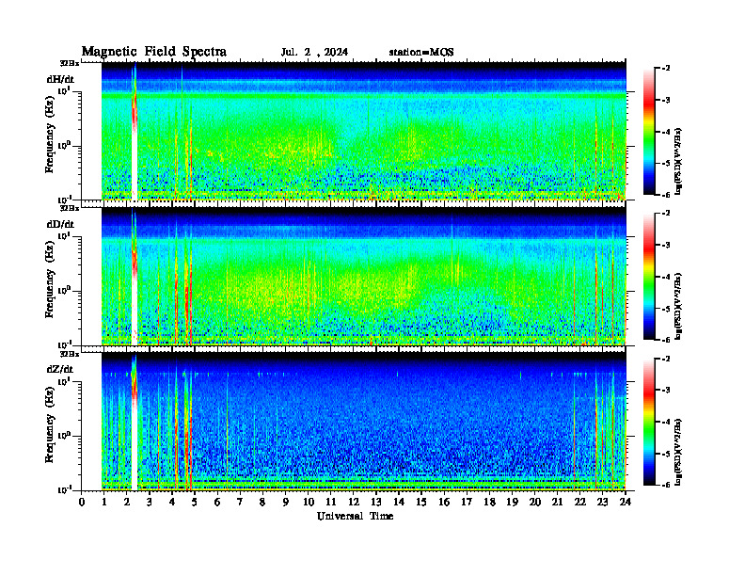Click the "19" tick on the Universal Time axis
Image resolution: width=745 pixels, height=576 pixels.
(512, 503)
